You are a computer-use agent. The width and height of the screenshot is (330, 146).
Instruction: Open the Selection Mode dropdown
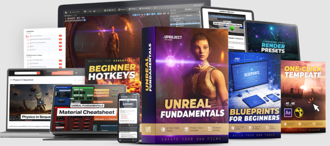click(75, 12)
